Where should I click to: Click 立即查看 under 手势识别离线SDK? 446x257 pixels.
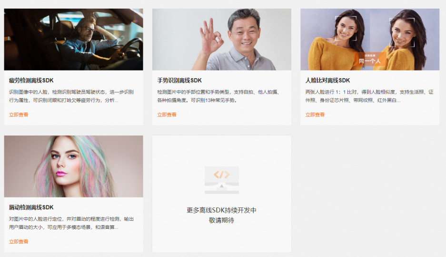(167, 114)
